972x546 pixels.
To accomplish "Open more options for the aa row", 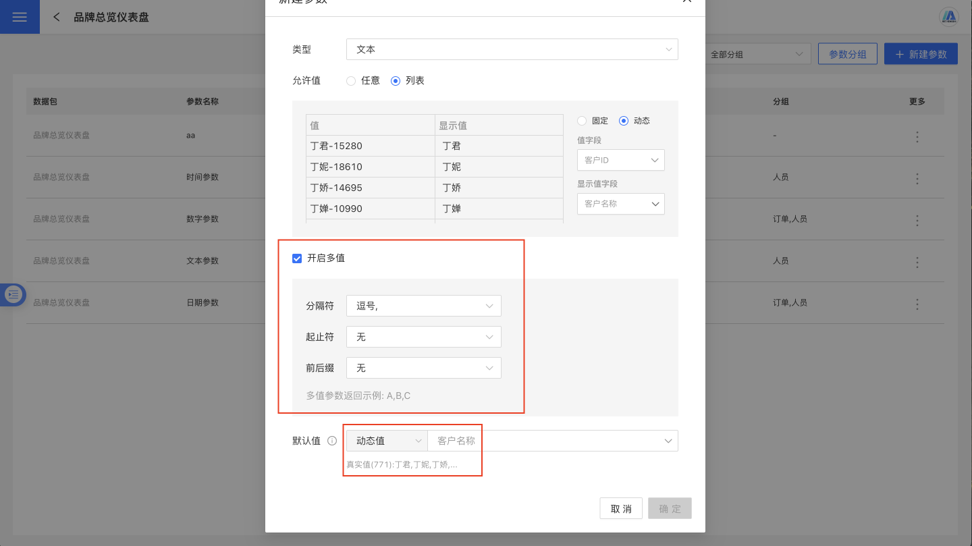I will [917, 137].
